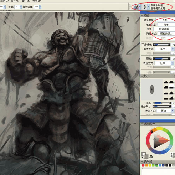
Task: Click the mixer pad area below swatches
Action: pyautogui.click(x=159, y=171)
